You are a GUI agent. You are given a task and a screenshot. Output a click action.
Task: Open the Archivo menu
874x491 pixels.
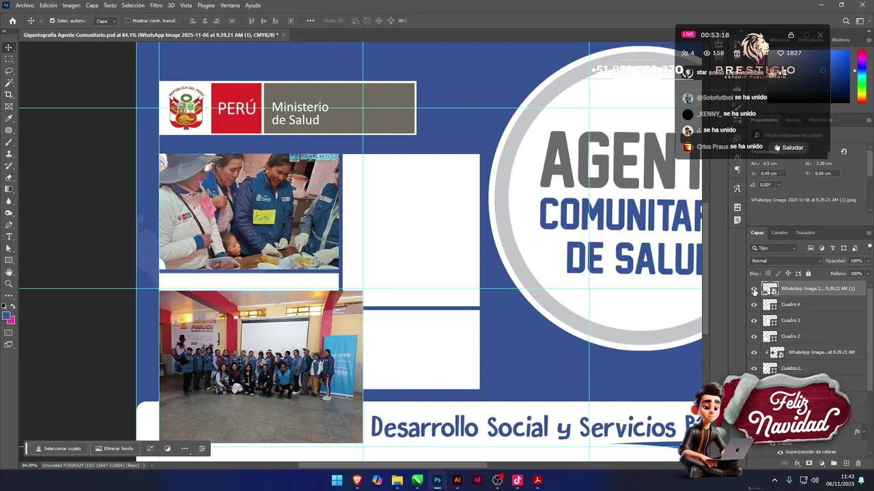click(x=25, y=5)
